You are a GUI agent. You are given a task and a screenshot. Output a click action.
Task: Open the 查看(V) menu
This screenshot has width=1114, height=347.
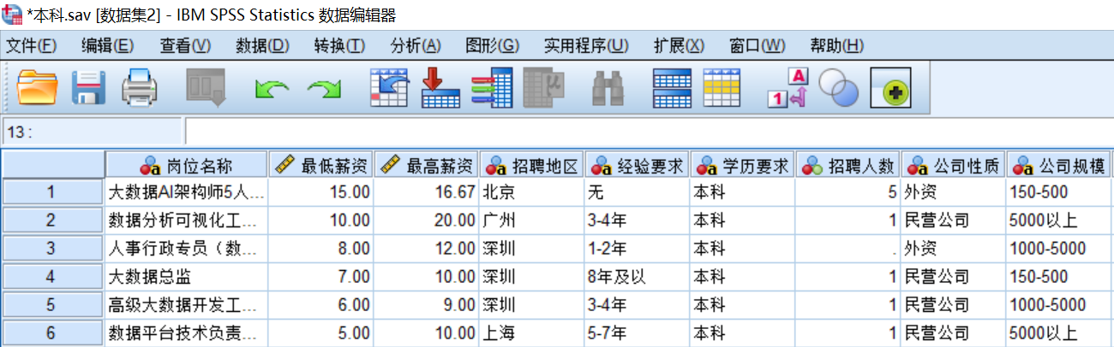point(185,45)
